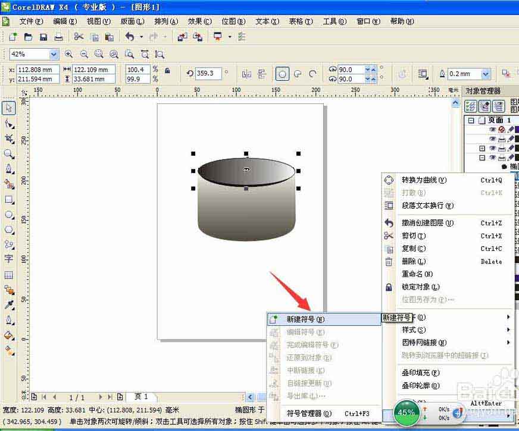This screenshot has height=431, width=519.
Task: Select the Eyedropper tool
Action: (9, 304)
